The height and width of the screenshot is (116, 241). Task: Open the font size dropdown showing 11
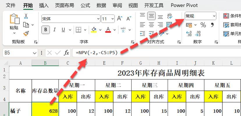coord(113,19)
